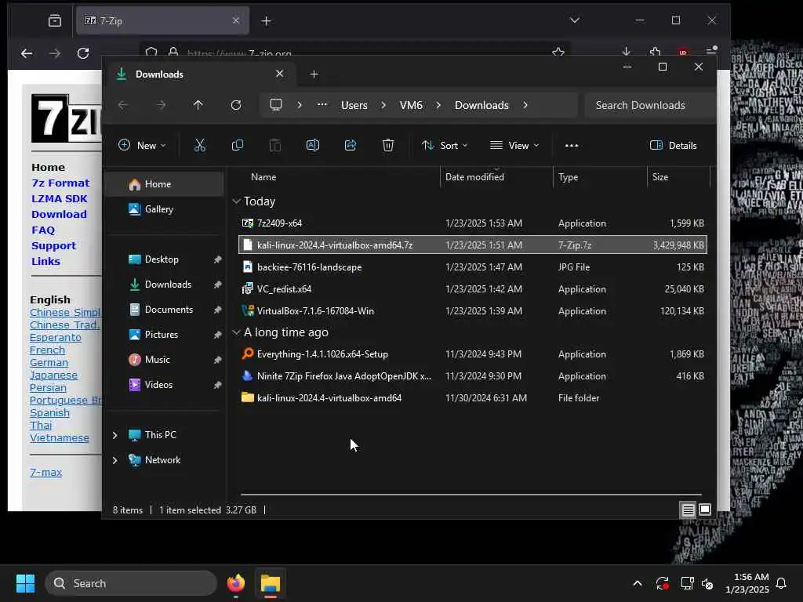
Task: Click the Delete trash can icon
Action: pyautogui.click(x=388, y=145)
